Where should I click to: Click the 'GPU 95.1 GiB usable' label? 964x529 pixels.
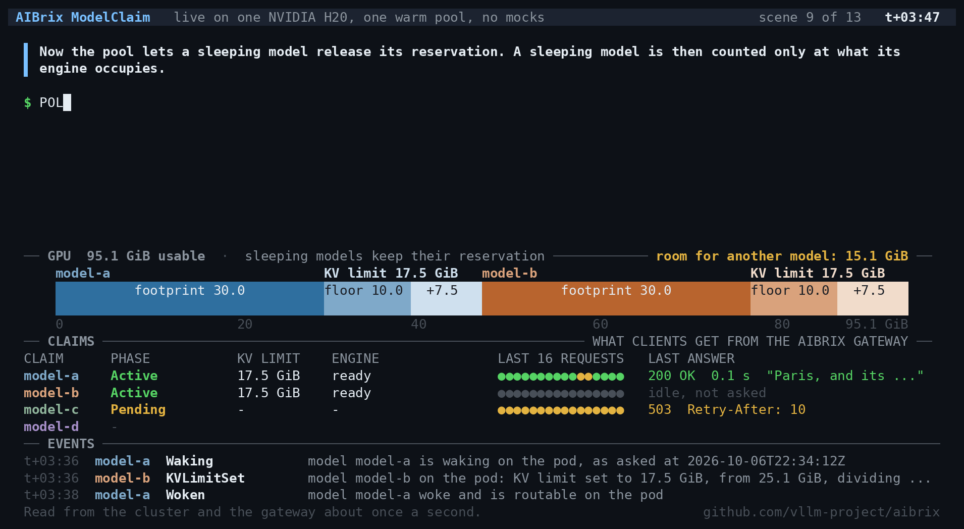point(126,256)
